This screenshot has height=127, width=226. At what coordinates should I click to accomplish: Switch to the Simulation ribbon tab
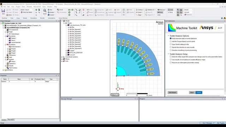pos(34,18)
